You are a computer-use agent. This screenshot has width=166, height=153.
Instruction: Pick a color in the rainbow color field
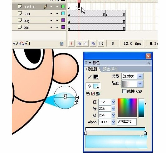(127, 108)
